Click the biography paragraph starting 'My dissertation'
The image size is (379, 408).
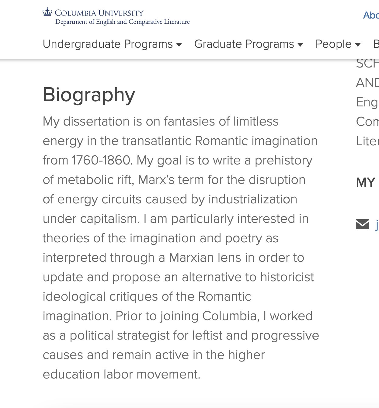tap(181, 248)
